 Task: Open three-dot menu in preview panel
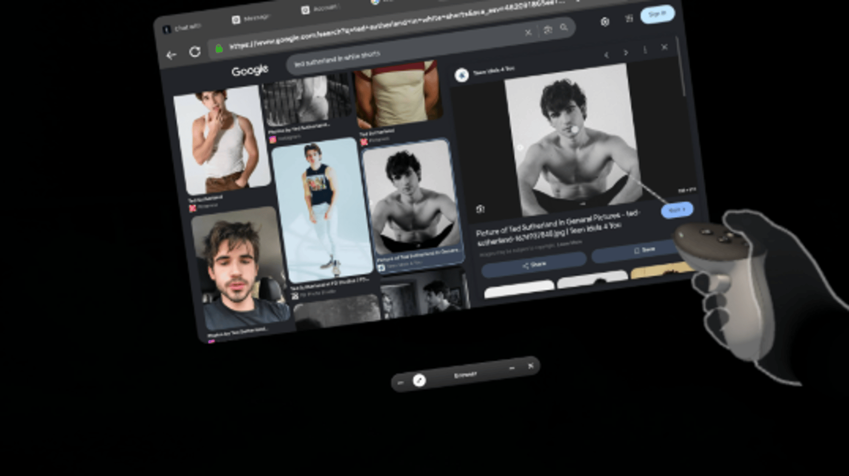tap(645, 50)
